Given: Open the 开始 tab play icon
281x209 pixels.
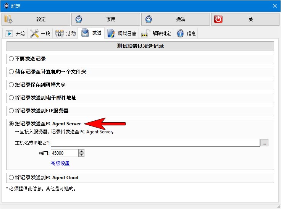Looking at the screenshot, I should [9, 33].
